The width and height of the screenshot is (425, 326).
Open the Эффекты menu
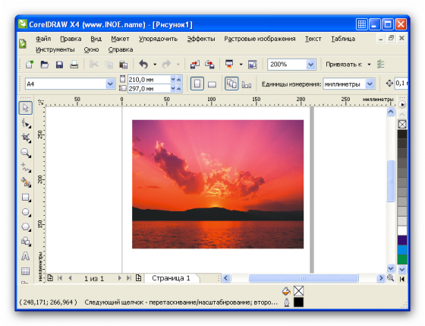click(x=201, y=39)
